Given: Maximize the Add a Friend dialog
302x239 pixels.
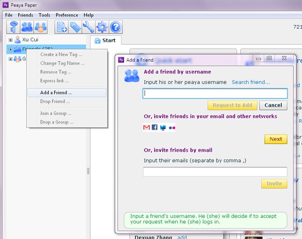Looking at the screenshot, I should (269, 58).
